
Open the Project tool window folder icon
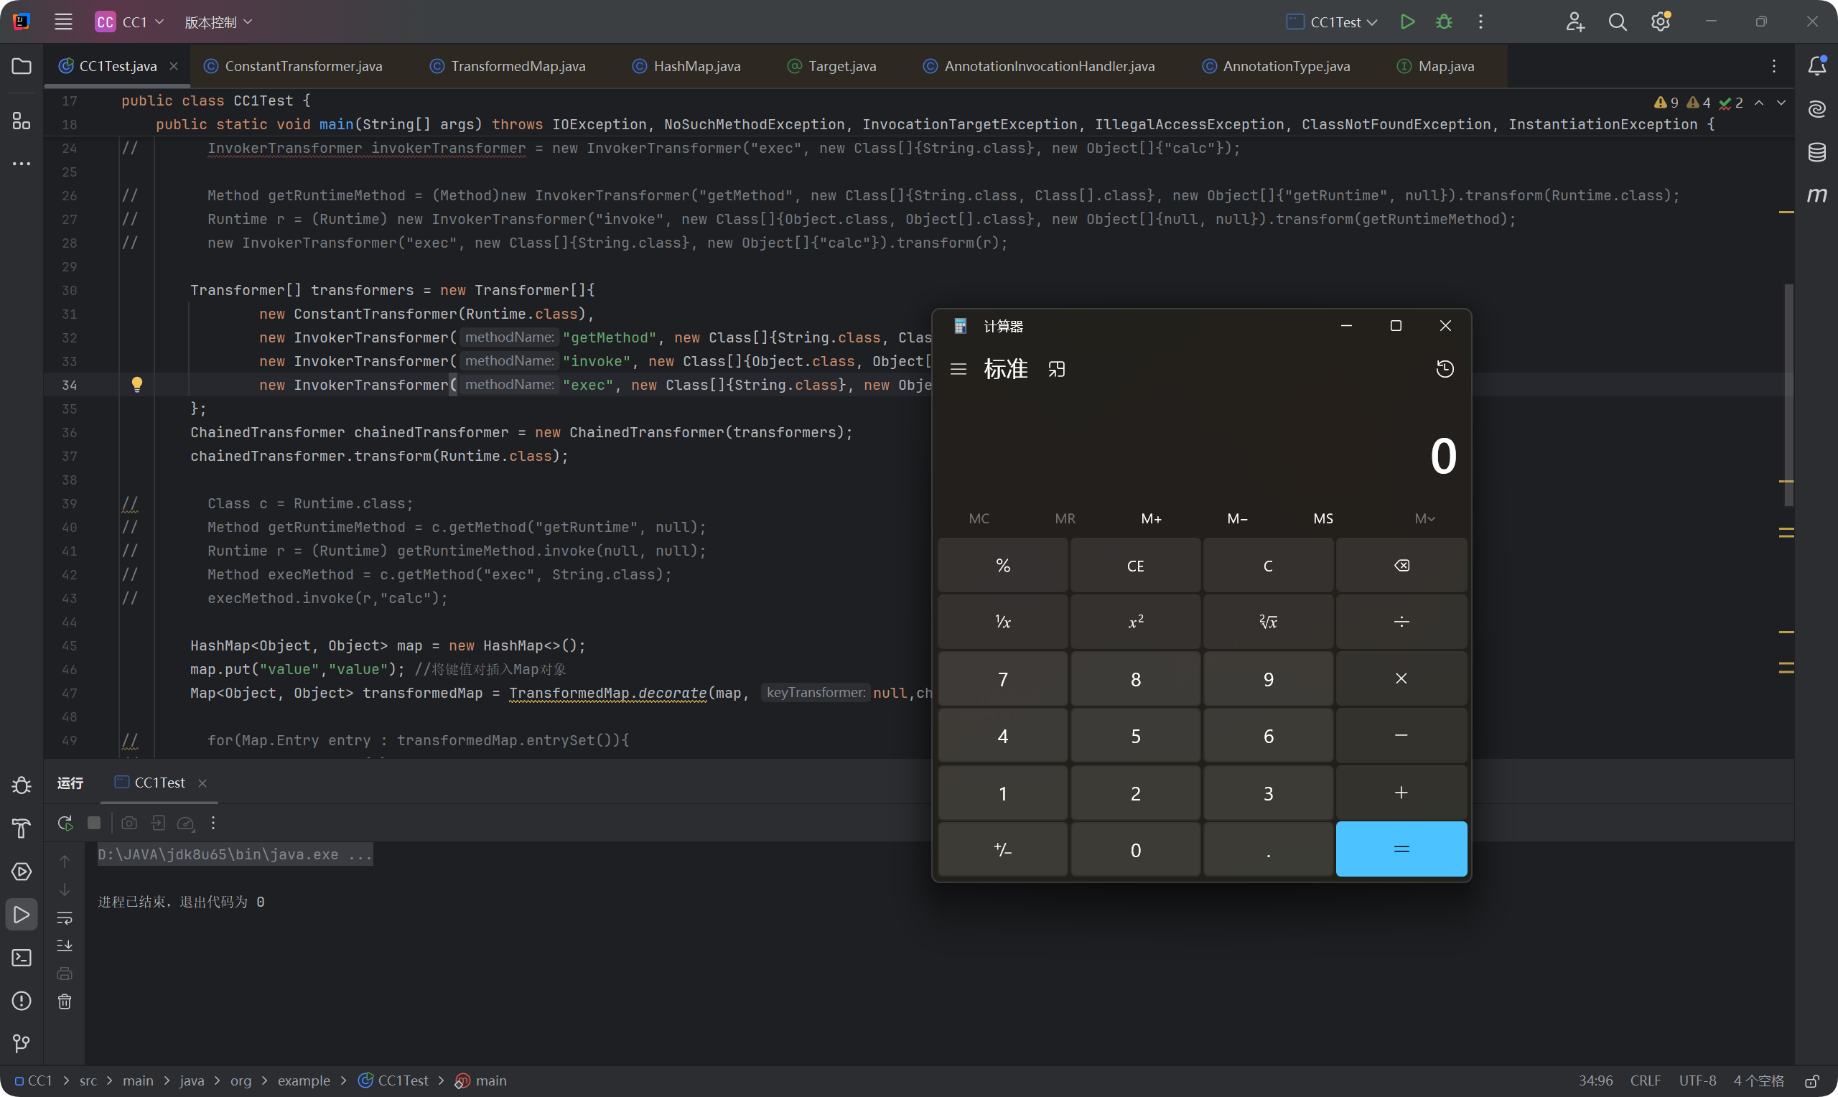(22, 67)
